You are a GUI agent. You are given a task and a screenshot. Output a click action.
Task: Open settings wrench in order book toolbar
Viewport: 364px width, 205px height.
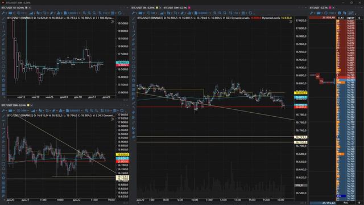coord(312,13)
